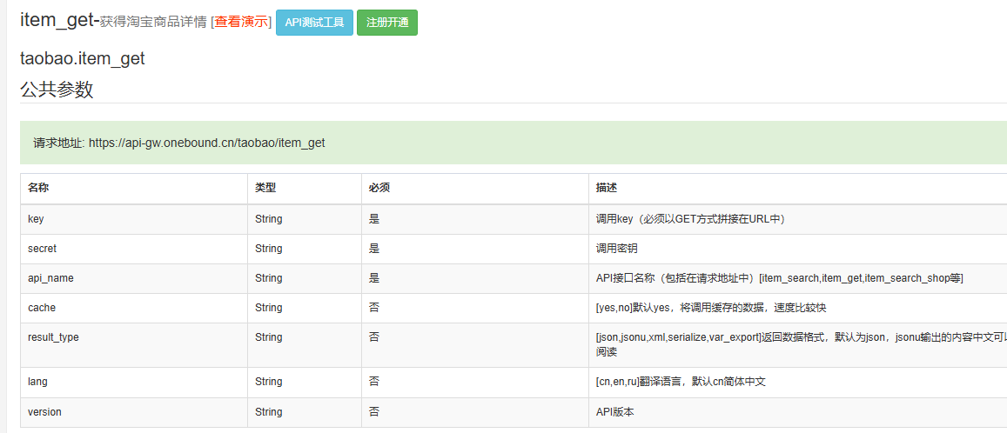Screen dimensions: 1007x433
Task: Open the 查看演示 demo link
Action: [x=241, y=22]
